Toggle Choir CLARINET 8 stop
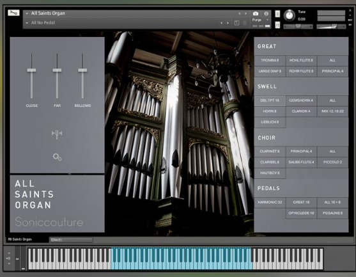The height and width of the screenshot is (277, 356). [270, 152]
